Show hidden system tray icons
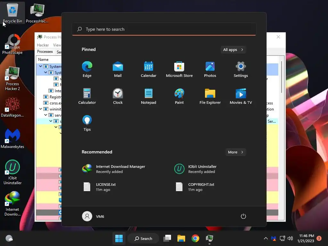 [x=266, y=238]
